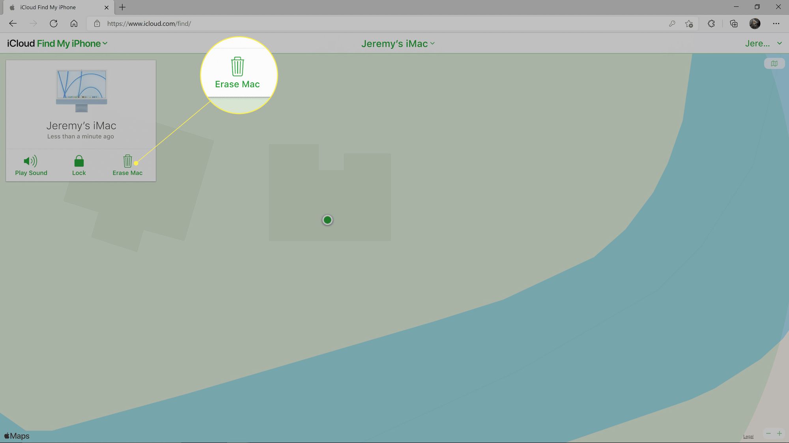Screen dimensions: 789x443
Task: View site information lock icon
Action: click(x=97, y=24)
